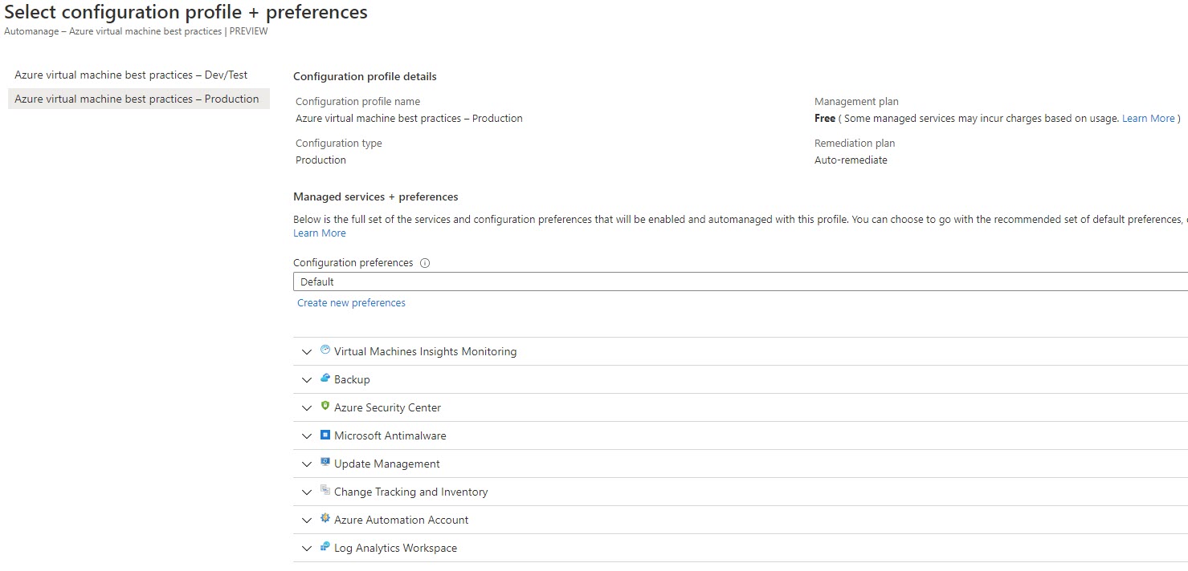The width and height of the screenshot is (1188, 571).
Task: Expand the Update Management chevron
Action: pyautogui.click(x=306, y=464)
